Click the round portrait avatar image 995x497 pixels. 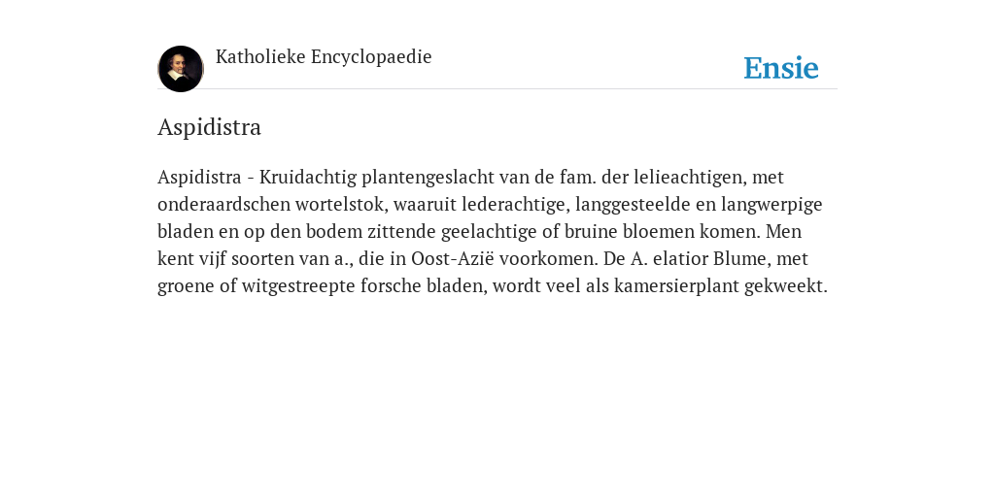[181, 69]
